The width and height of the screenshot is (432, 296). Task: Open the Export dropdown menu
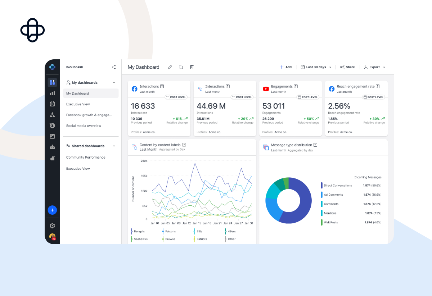click(375, 67)
